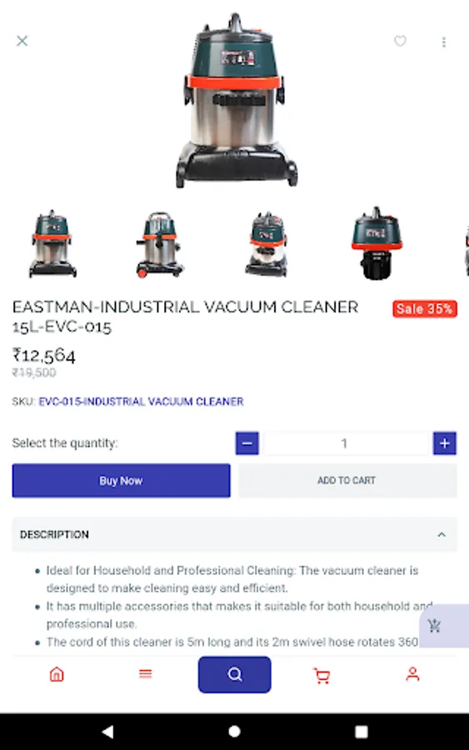Select the second vacuum thumbnail with hose
The width and height of the screenshot is (469, 750).
[x=160, y=244]
